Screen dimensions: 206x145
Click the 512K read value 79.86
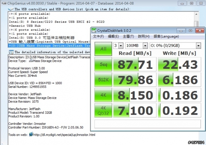135,80
